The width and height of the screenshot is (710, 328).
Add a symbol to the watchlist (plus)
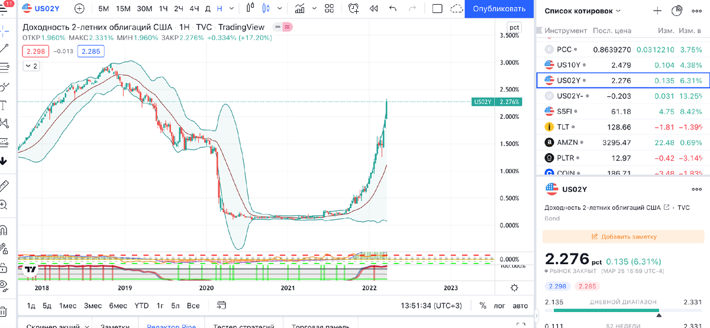657,11
